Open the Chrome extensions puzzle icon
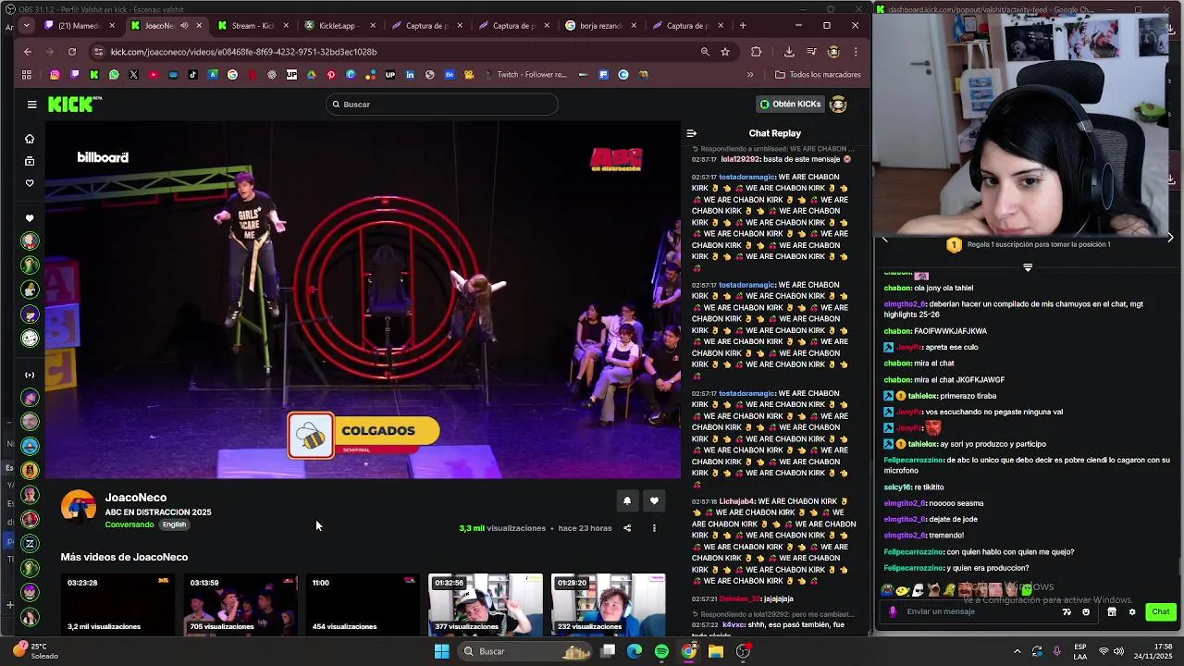 [757, 52]
